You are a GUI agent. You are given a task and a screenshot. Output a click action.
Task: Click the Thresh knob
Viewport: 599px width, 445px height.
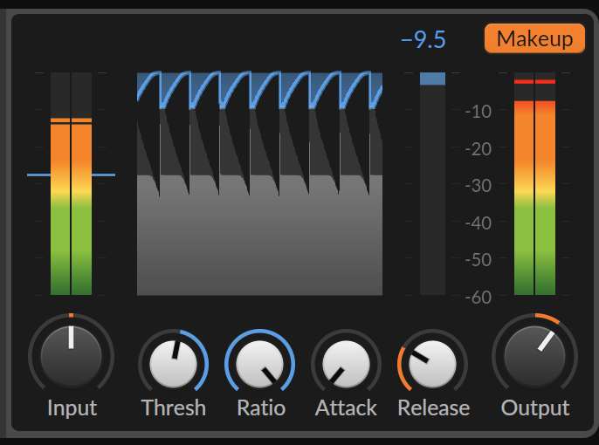click(174, 364)
